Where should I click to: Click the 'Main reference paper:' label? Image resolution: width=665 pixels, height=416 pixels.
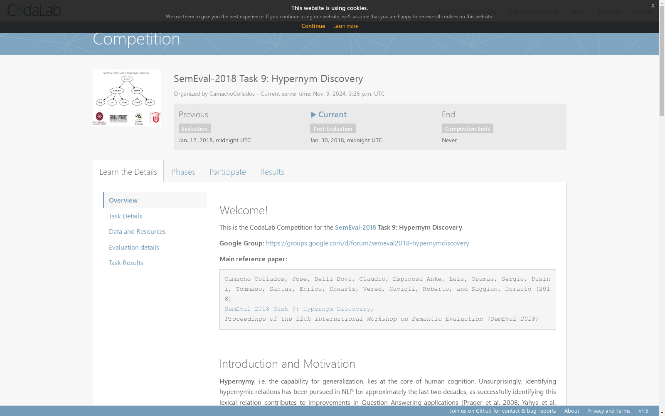point(253,259)
